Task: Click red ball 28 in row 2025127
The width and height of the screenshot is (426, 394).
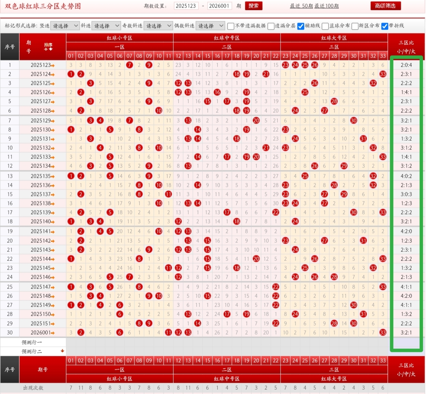Action: tap(334, 101)
